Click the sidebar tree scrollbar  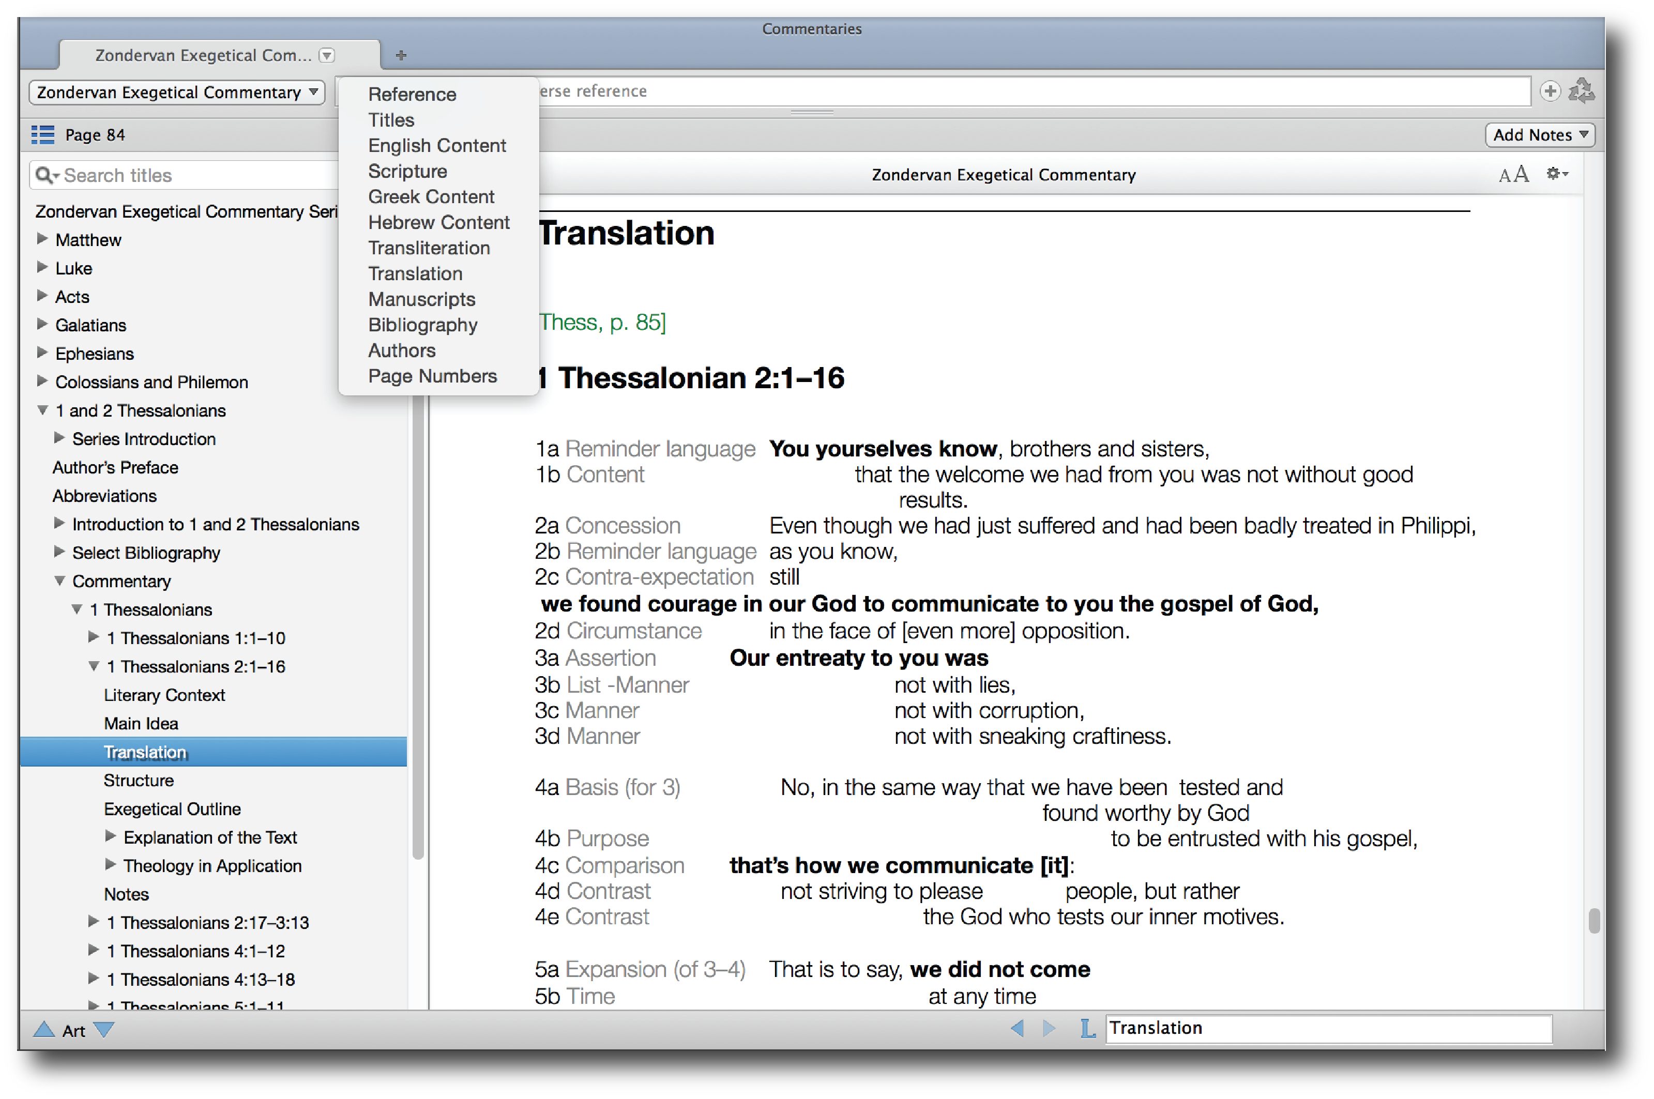pos(418,628)
